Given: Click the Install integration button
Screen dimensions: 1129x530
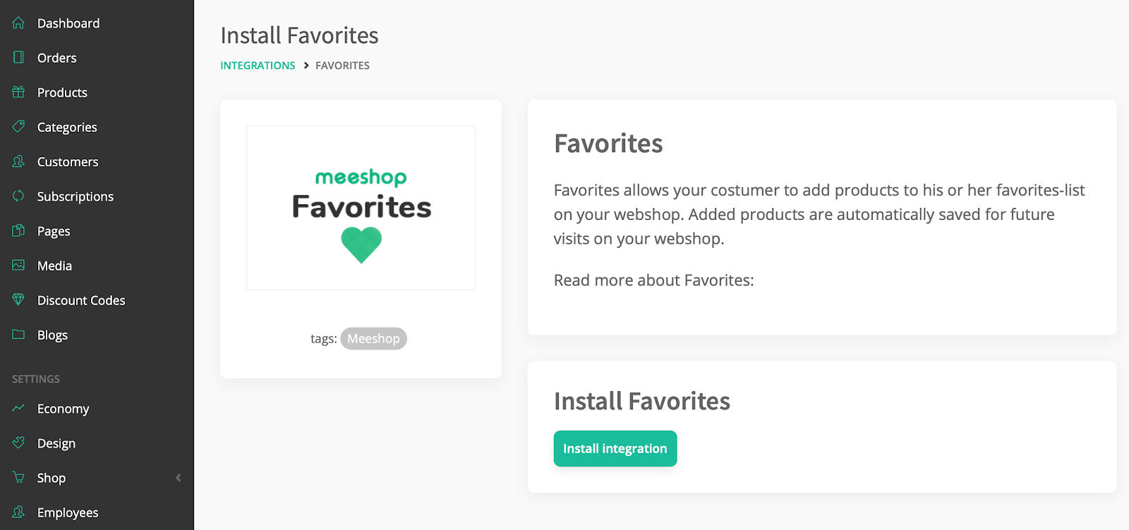Looking at the screenshot, I should (x=615, y=448).
